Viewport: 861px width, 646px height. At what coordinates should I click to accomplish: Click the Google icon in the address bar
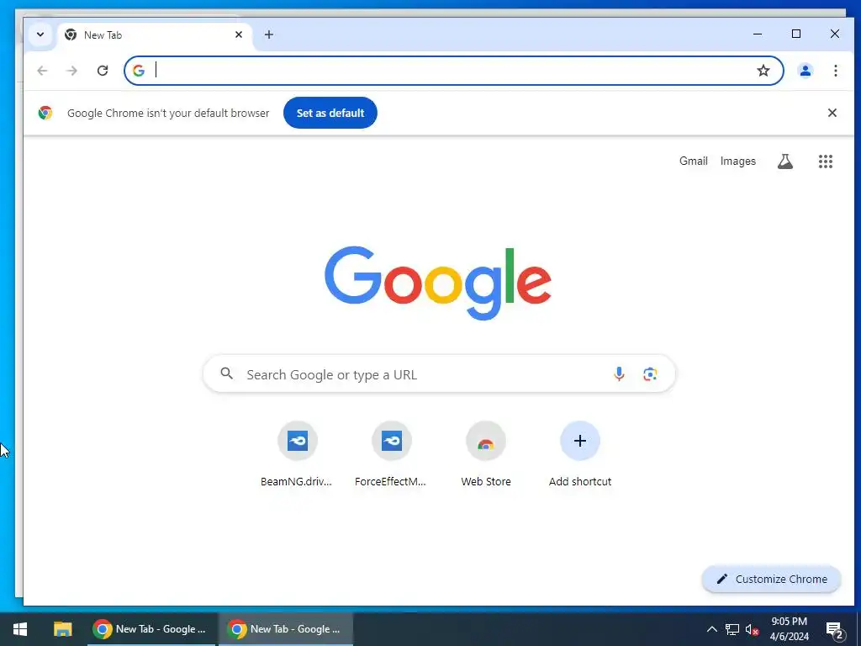(139, 71)
